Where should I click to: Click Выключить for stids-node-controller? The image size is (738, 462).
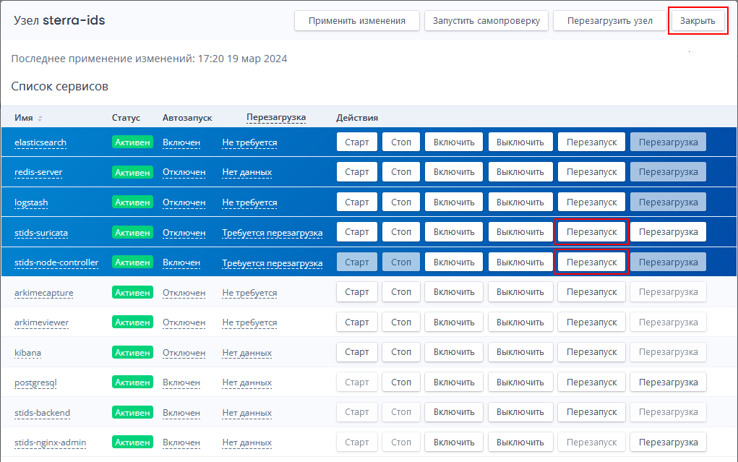pos(520,262)
